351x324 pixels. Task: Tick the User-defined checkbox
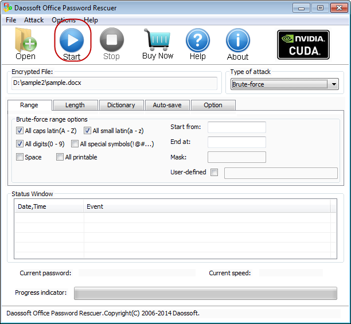(214, 172)
